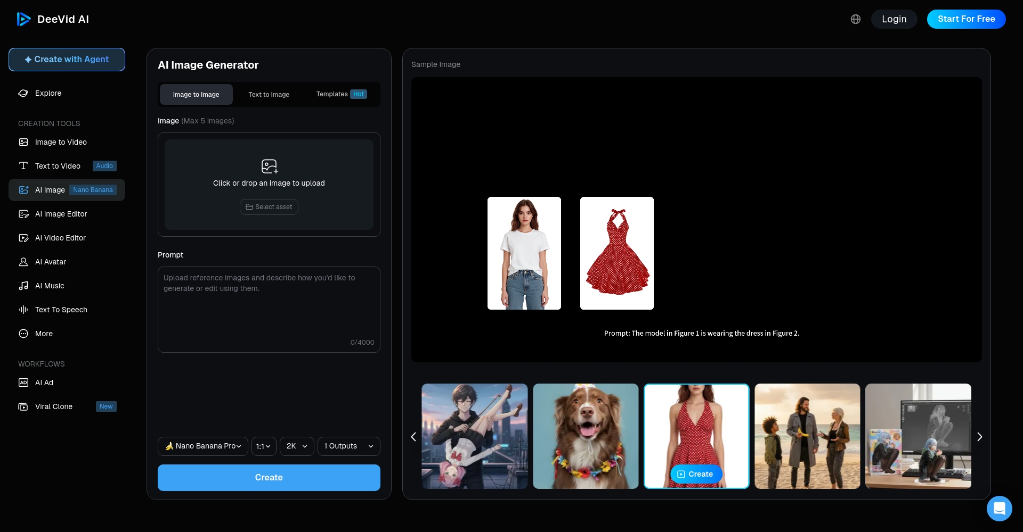Select the dog with flower lei thumbnail
Image resolution: width=1023 pixels, height=532 pixels.
[586, 436]
